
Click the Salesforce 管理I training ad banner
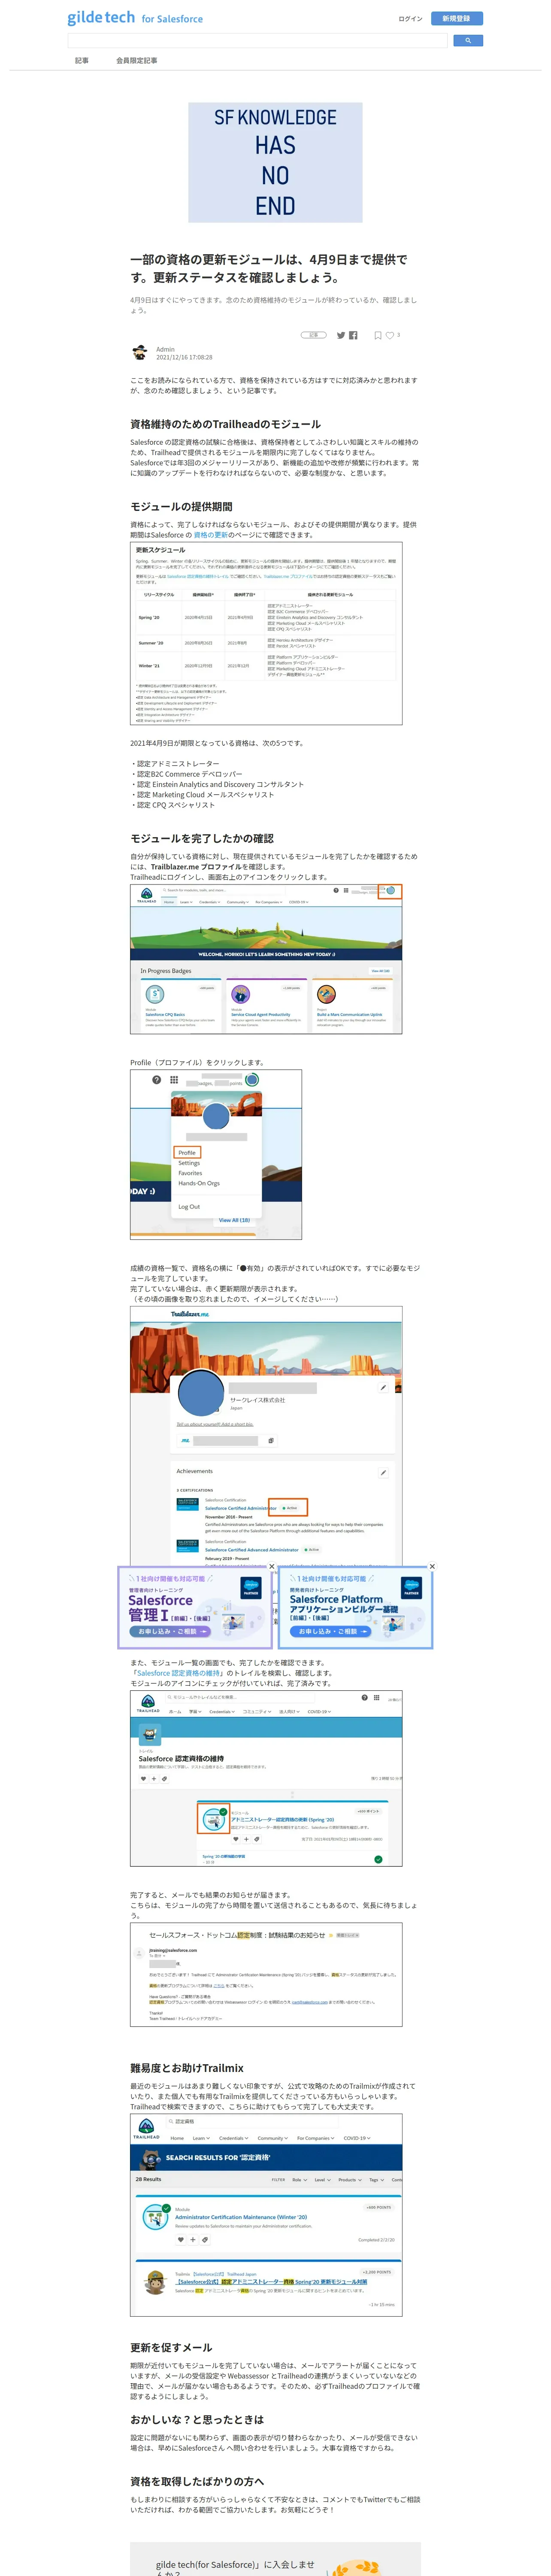pyautogui.click(x=195, y=1608)
